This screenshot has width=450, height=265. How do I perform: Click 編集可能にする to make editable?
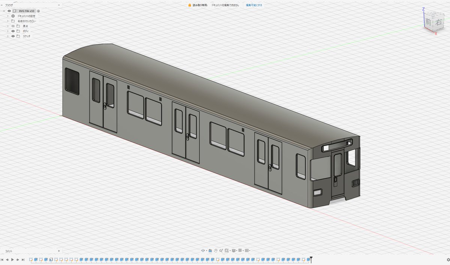254,5
